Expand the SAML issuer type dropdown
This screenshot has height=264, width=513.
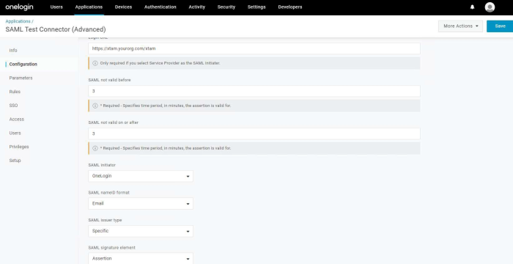(141, 231)
